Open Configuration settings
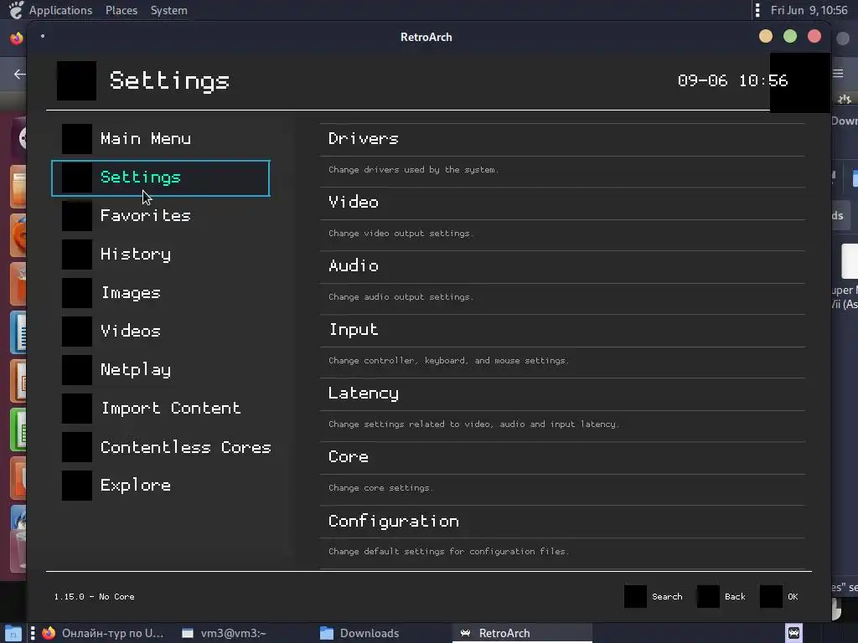The height and width of the screenshot is (643, 858). coord(562,537)
